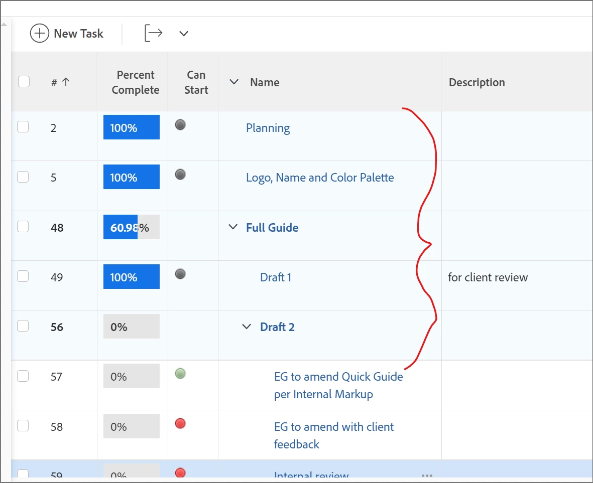Image resolution: width=593 pixels, height=483 pixels.
Task: Click 'for client review' description cell
Action: (x=488, y=277)
